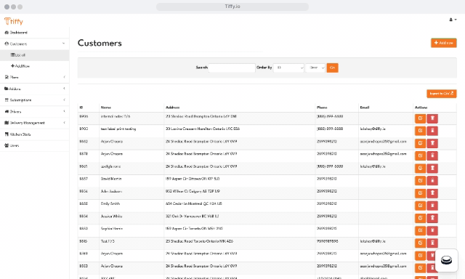Viewport: 465px width, 279px height.
Task: Click the 'Customers' page heading
Action: (x=100, y=44)
